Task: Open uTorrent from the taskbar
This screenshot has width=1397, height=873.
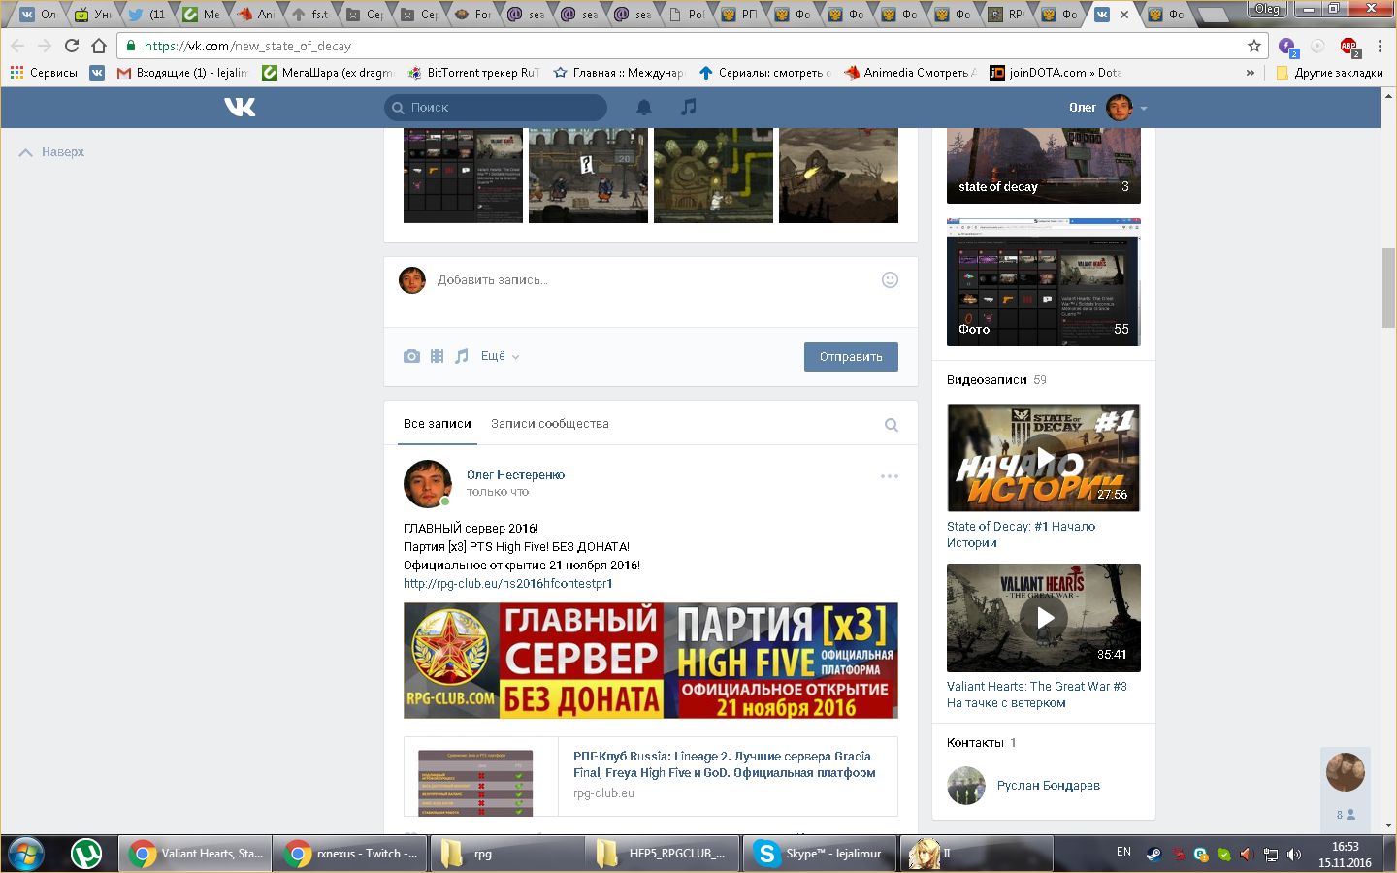Action: tap(86, 854)
